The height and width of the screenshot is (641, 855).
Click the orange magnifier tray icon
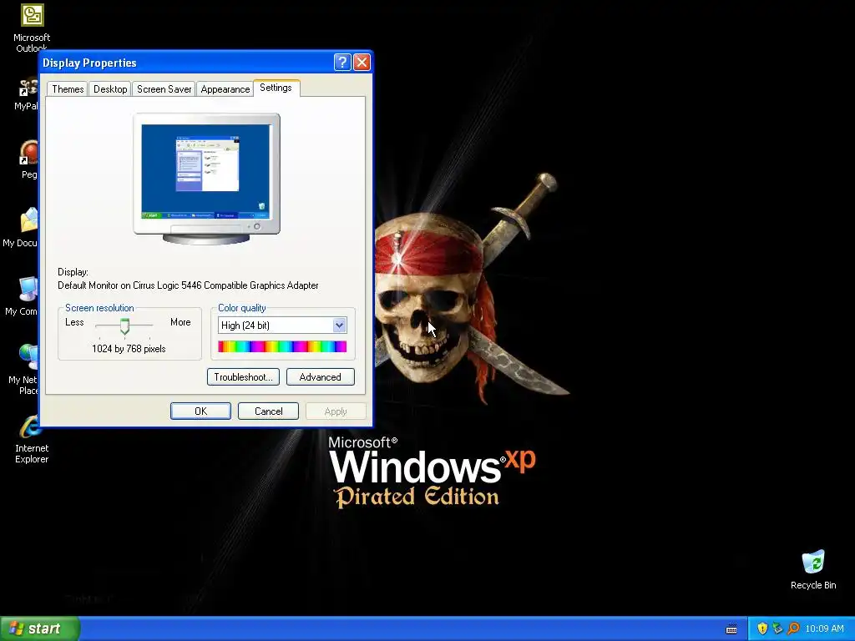coord(793,628)
